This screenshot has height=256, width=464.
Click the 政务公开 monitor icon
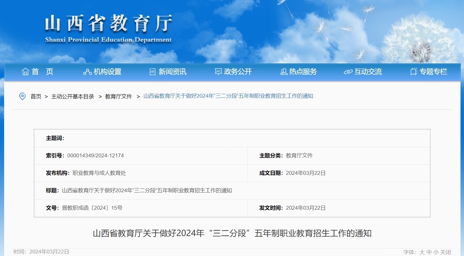218,72
